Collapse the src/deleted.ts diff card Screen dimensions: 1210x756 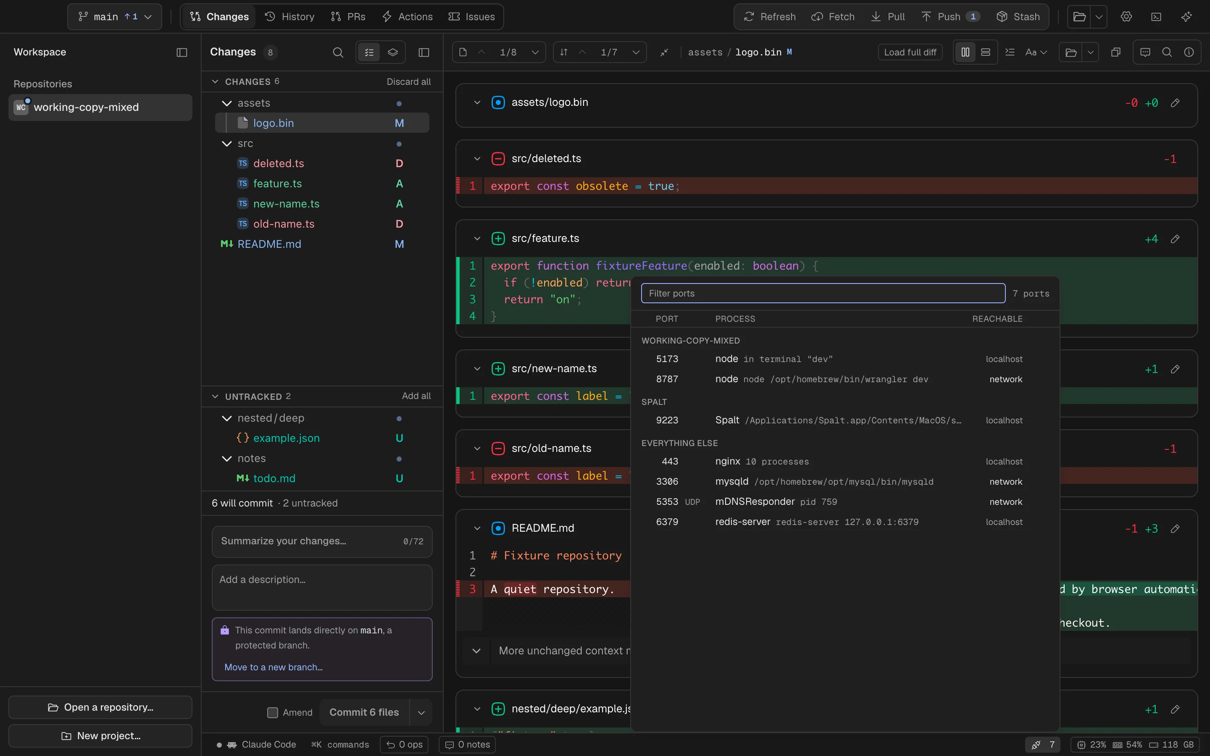tap(477, 158)
